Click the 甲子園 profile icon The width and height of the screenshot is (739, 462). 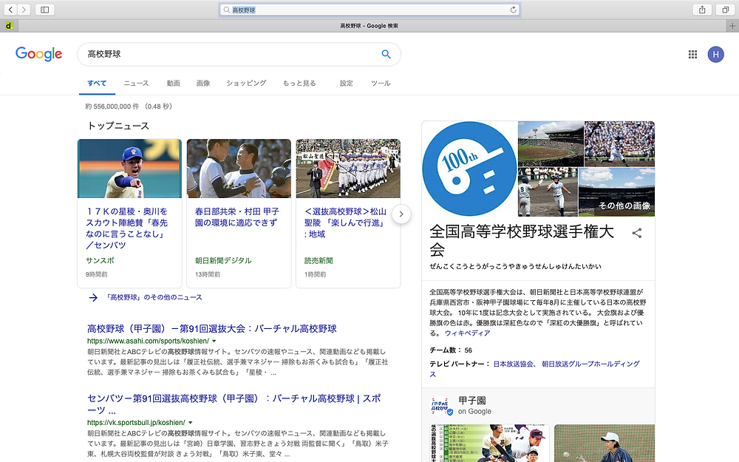click(x=442, y=405)
